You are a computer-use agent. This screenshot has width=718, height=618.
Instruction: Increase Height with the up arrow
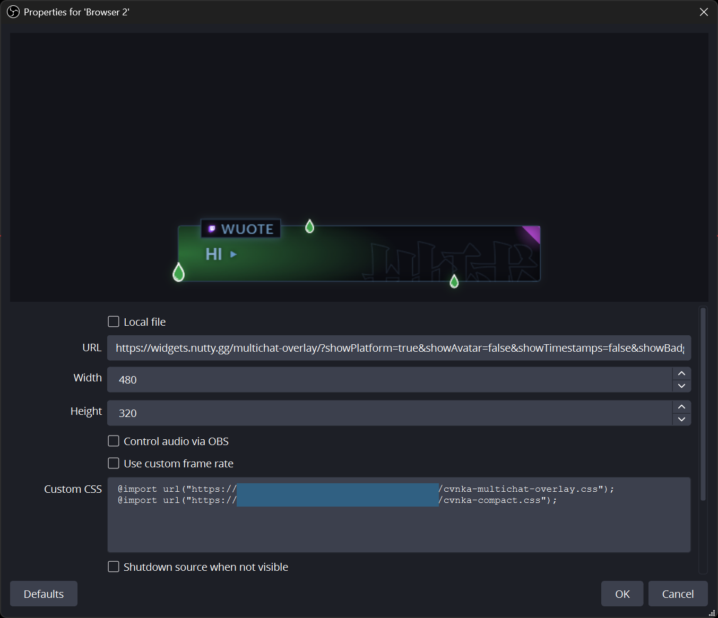click(681, 407)
